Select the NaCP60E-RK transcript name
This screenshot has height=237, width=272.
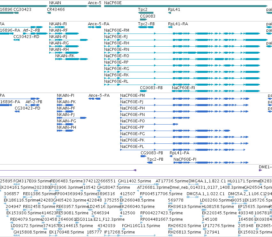tap(117, 75)
